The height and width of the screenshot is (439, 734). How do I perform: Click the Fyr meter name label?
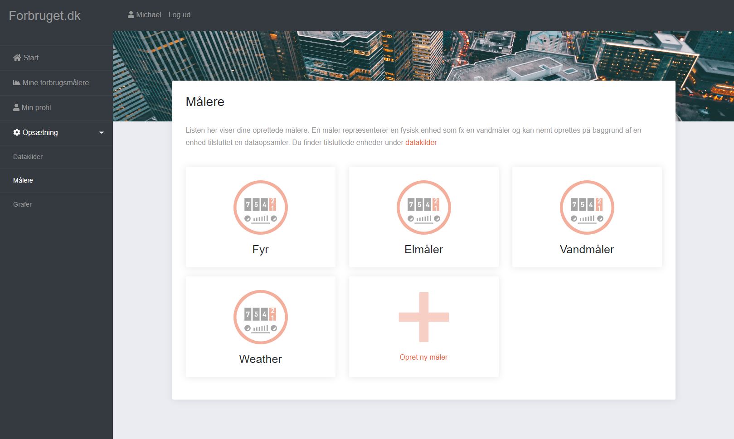click(x=260, y=249)
